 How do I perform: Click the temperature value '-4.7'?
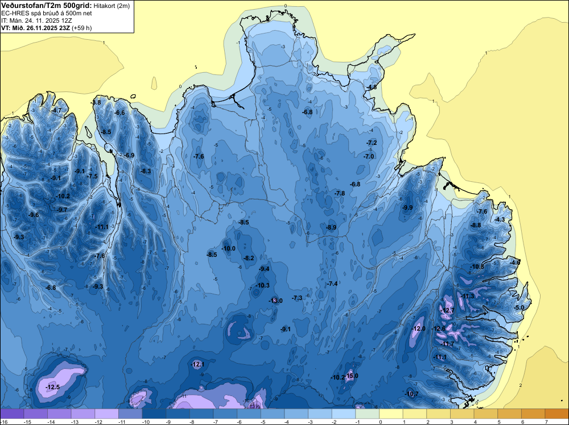pos(56,110)
